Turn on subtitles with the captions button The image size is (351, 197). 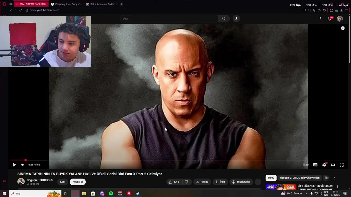pyautogui.click(x=315, y=165)
